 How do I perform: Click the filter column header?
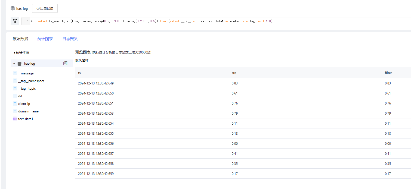coord(388,73)
